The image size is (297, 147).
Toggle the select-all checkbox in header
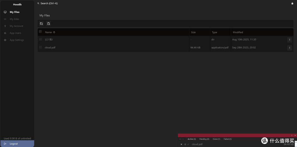coord(40,32)
